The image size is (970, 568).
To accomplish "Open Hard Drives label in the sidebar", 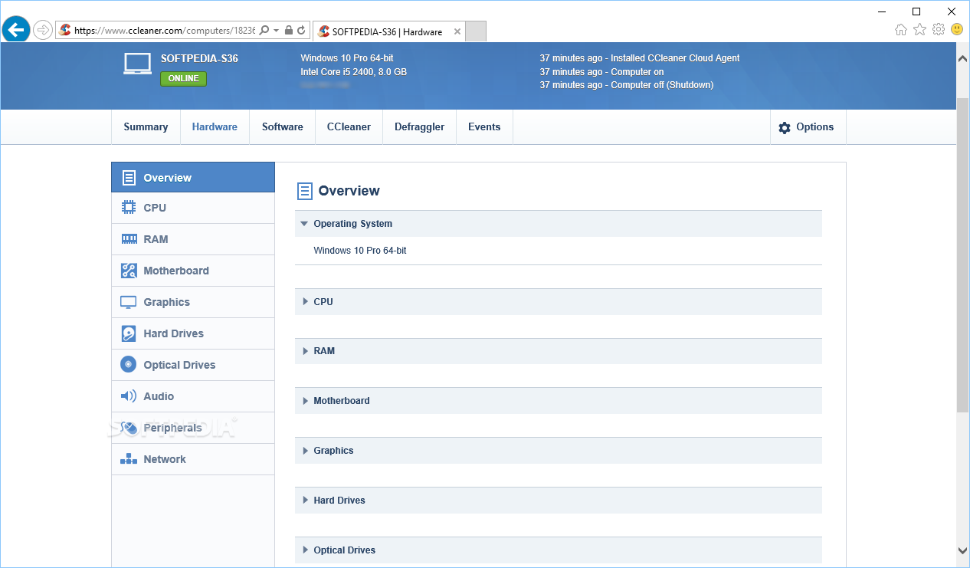I will [x=174, y=333].
